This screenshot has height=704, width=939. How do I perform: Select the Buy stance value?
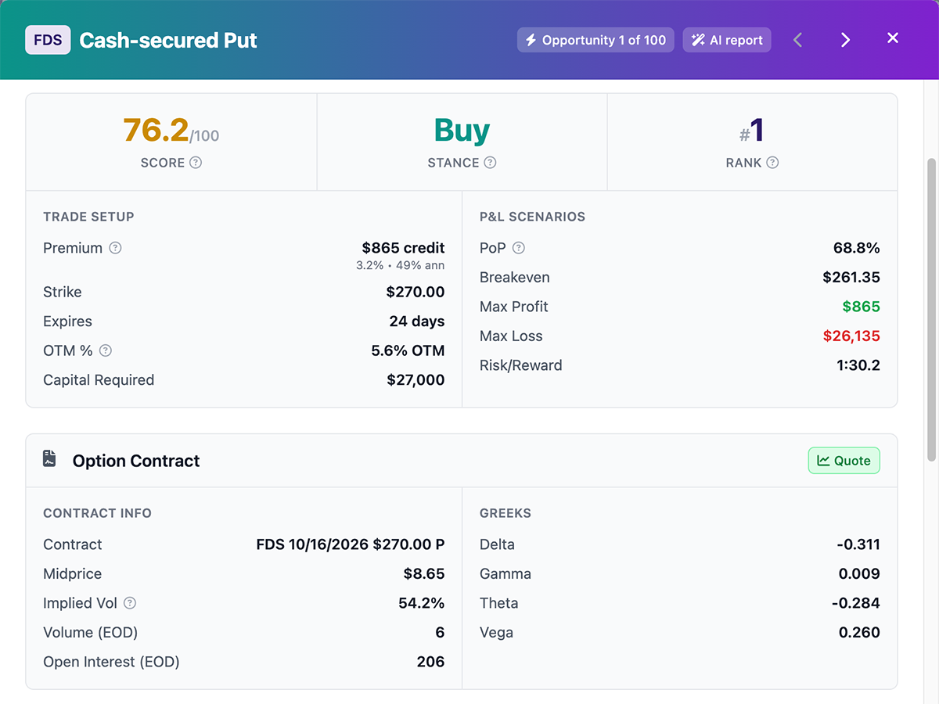pos(462,131)
